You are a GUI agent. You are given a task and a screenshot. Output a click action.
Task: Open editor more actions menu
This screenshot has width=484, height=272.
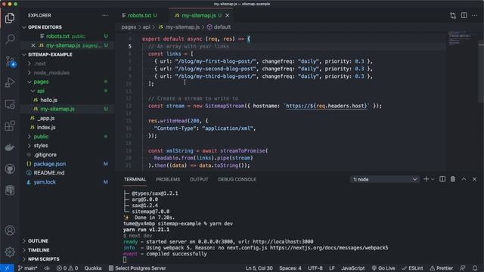point(475,15)
